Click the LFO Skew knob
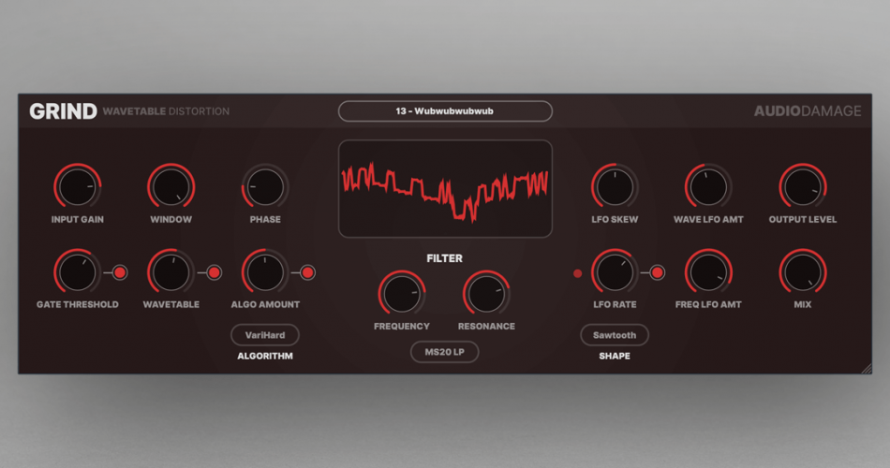Viewport: 890px width, 468px height. click(615, 186)
